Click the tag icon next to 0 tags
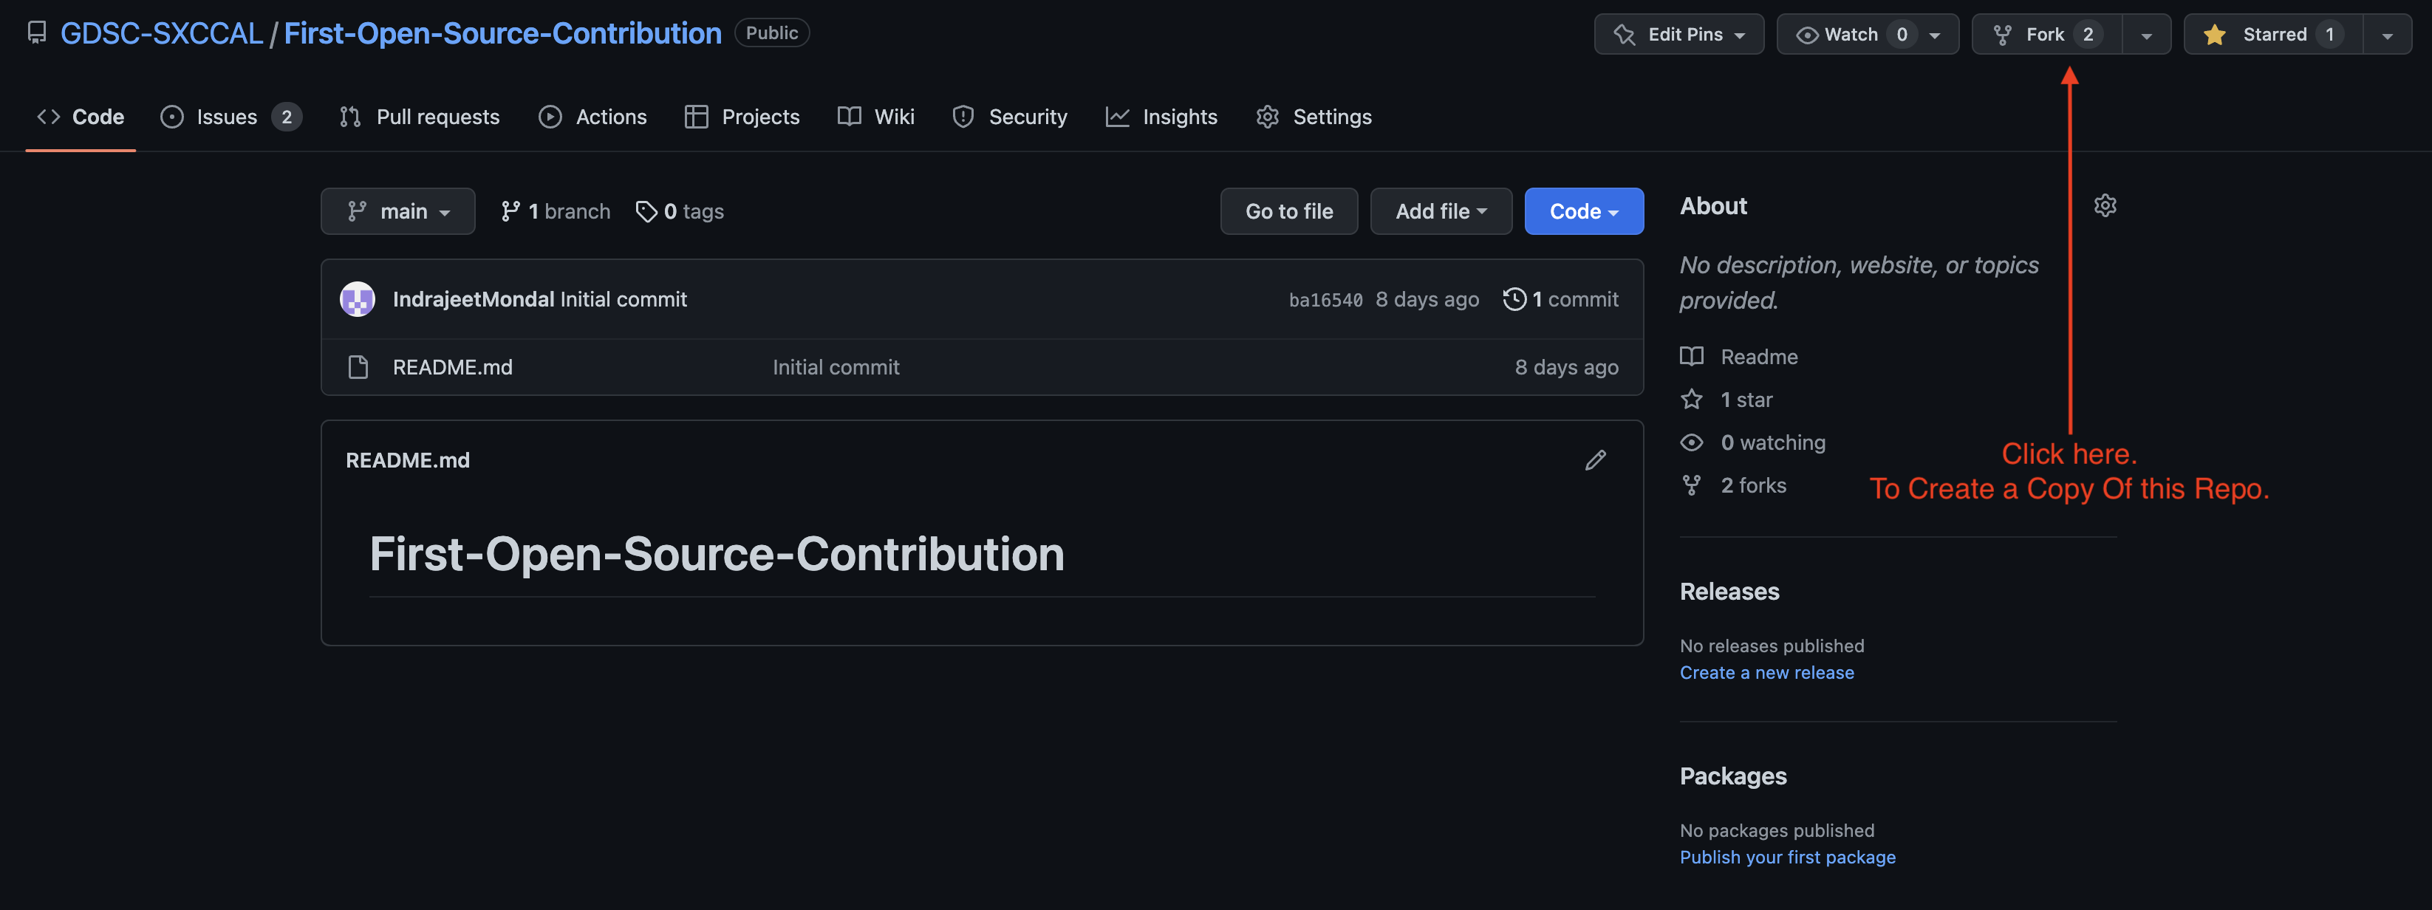The width and height of the screenshot is (2432, 910). [646, 211]
